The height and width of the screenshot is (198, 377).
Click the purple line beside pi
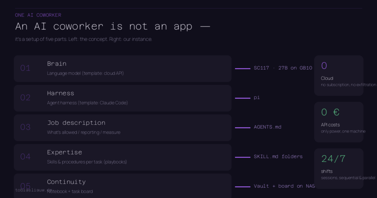[x=243, y=98]
